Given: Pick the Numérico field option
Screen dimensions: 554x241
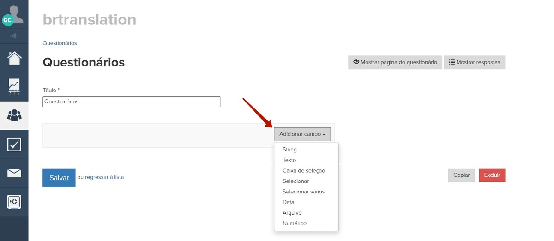Looking at the screenshot, I should pyautogui.click(x=294, y=223).
